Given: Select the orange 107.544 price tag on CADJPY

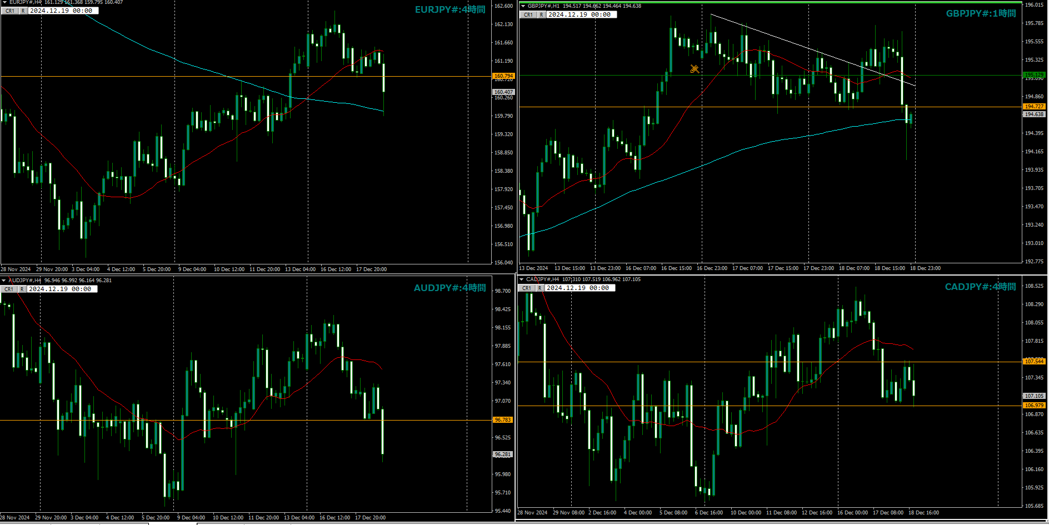Looking at the screenshot, I should [x=1034, y=362].
